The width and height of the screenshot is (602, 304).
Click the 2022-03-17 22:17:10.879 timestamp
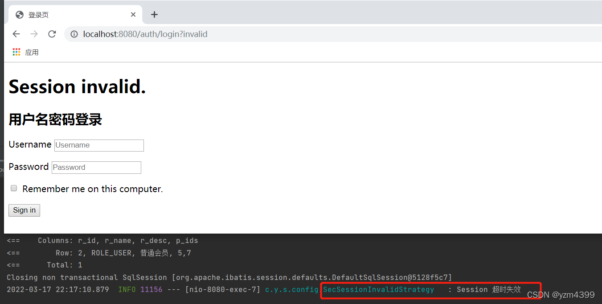tap(58, 290)
